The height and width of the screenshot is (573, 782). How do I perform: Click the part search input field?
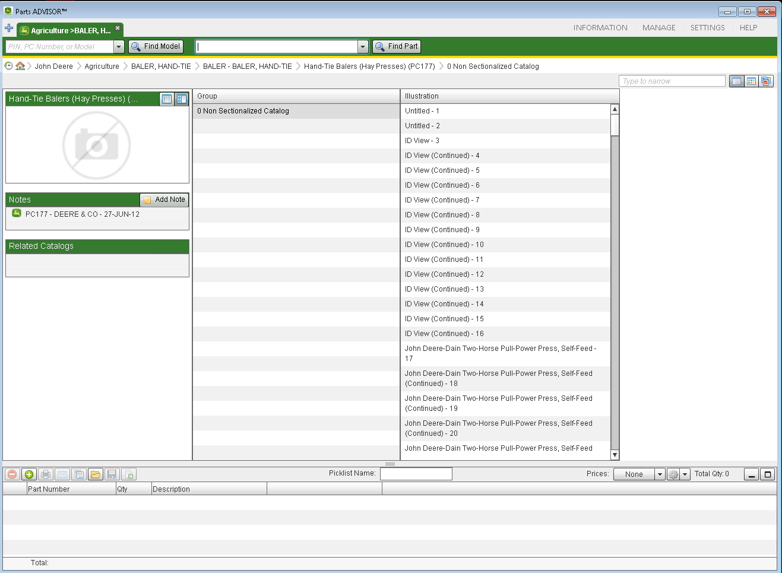pyautogui.click(x=276, y=46)
